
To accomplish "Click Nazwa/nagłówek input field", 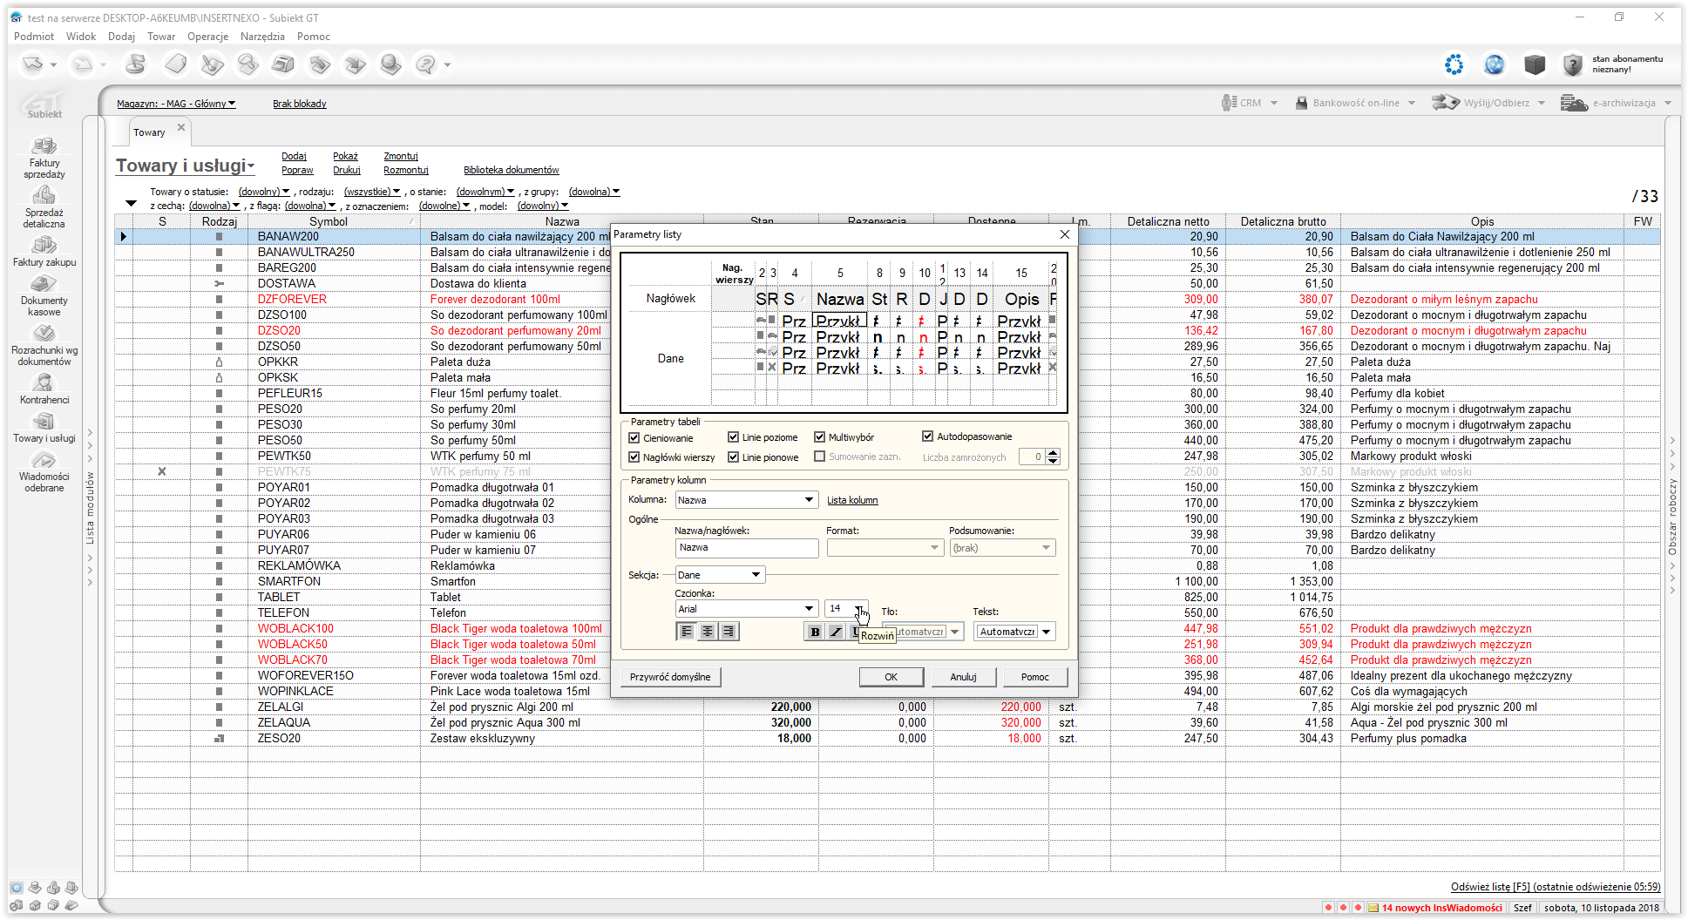I will click(x=747, y=548).
